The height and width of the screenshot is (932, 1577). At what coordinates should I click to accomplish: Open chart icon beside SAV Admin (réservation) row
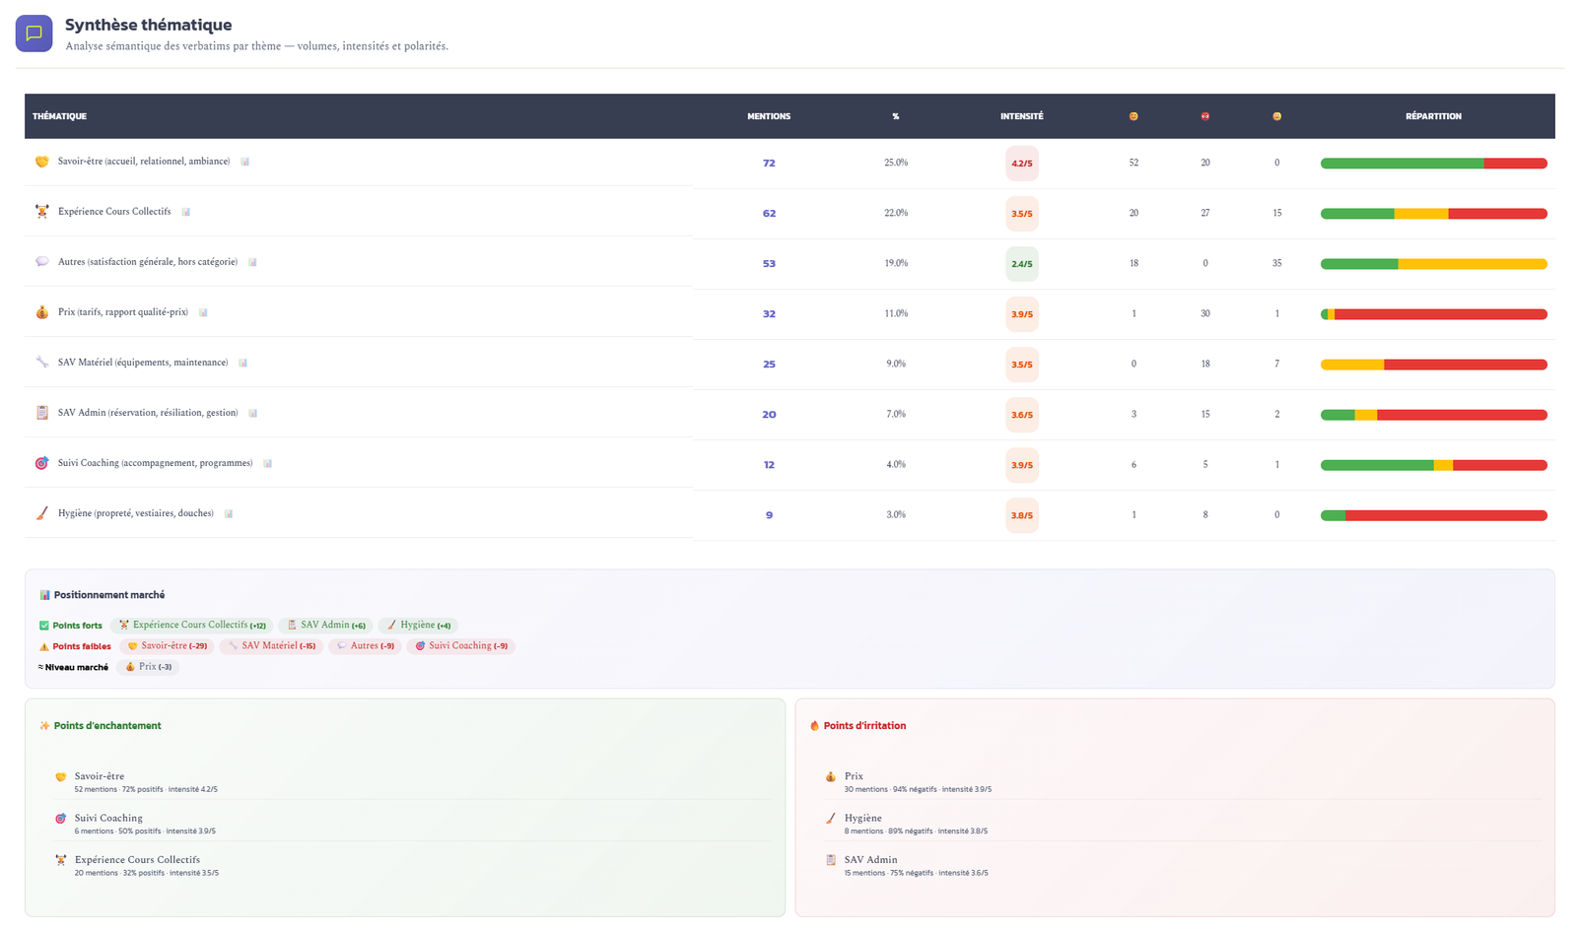[x=252, y=413]
